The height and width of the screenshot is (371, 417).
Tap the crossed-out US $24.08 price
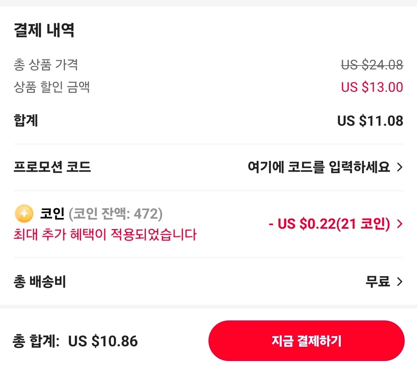(x=372, y=65)
